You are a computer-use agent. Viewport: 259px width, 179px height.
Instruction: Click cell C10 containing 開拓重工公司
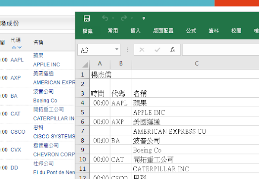[x=196, y=159]
